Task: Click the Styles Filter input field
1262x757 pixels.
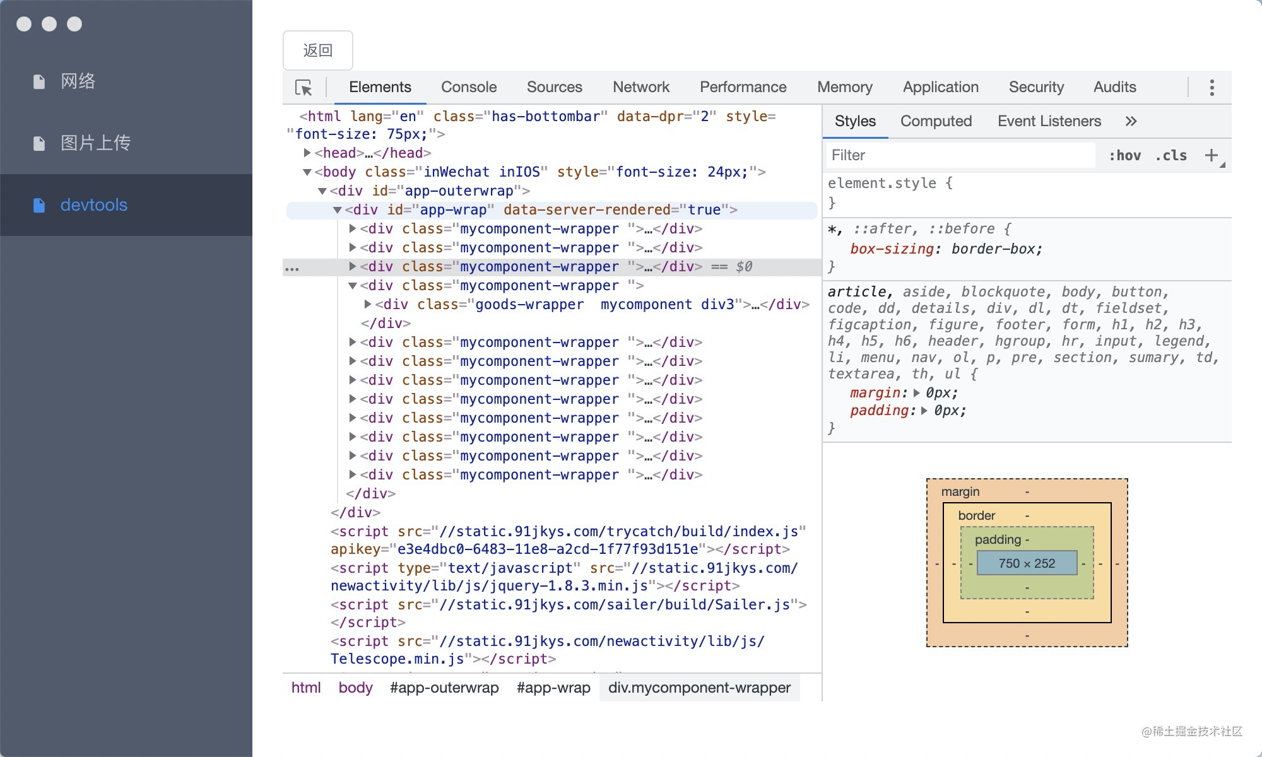Action: click(x=960, y=155)
